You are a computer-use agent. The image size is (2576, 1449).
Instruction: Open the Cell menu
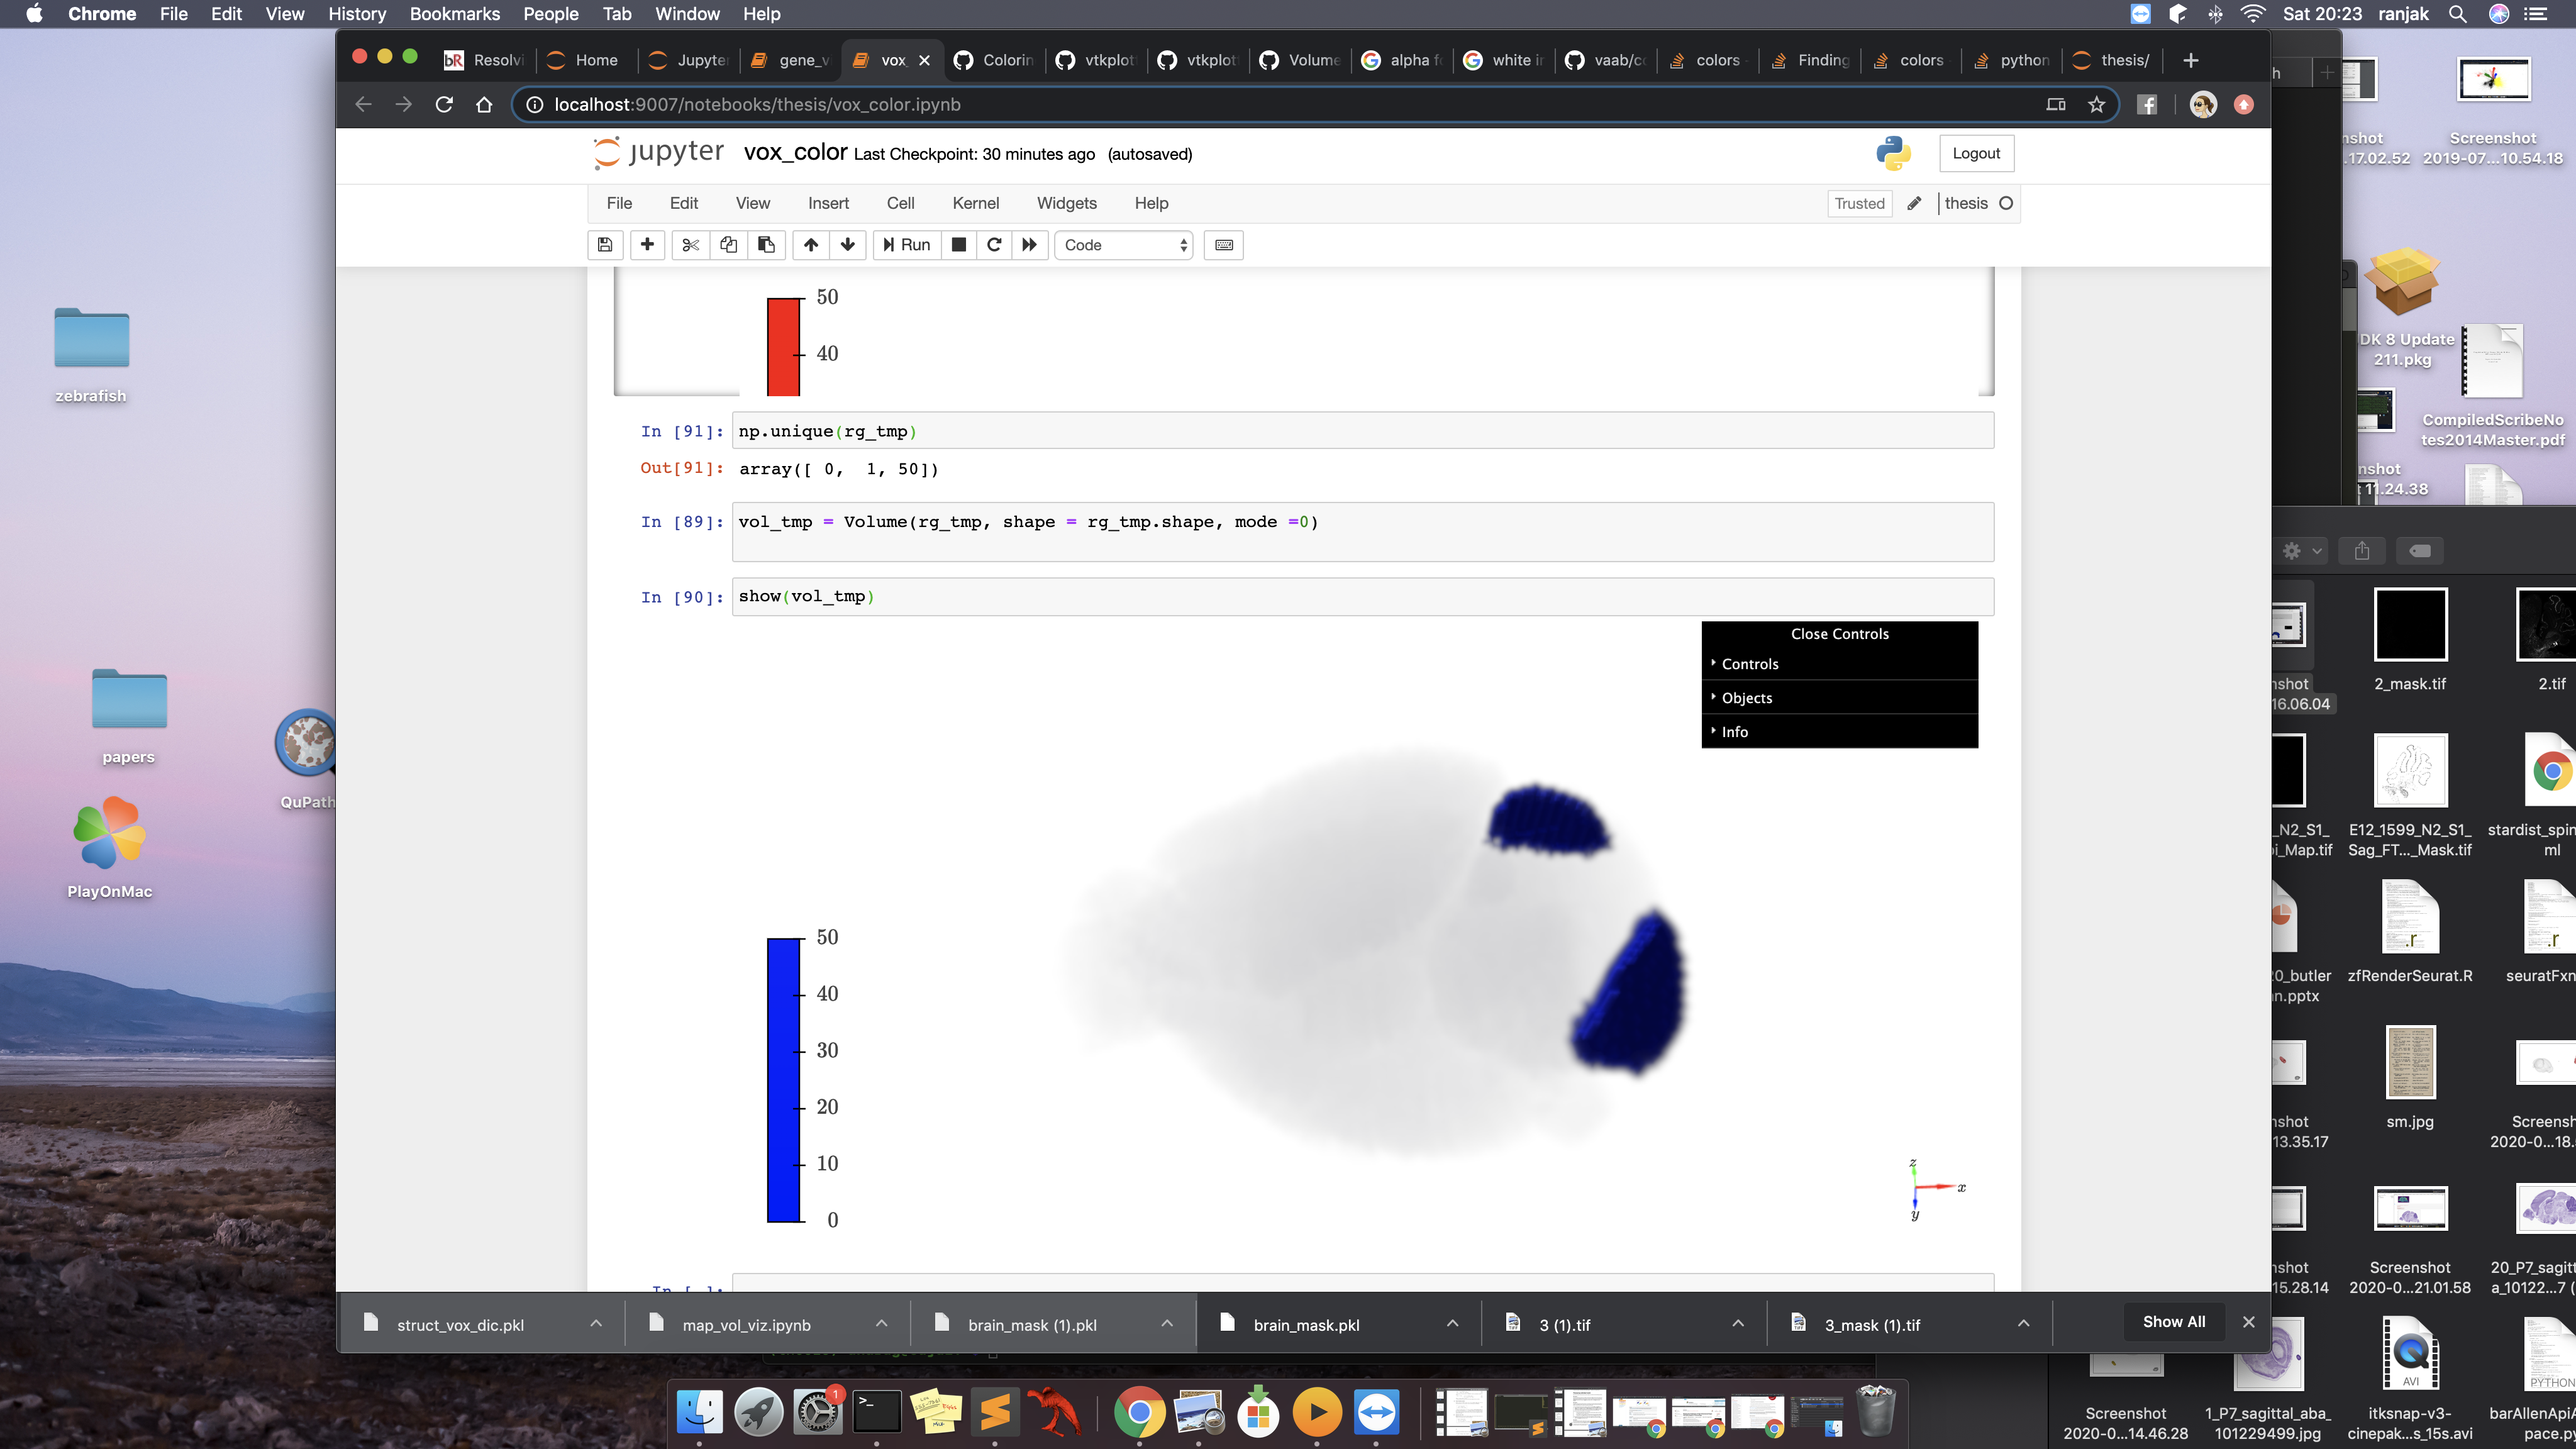[900, 203]
